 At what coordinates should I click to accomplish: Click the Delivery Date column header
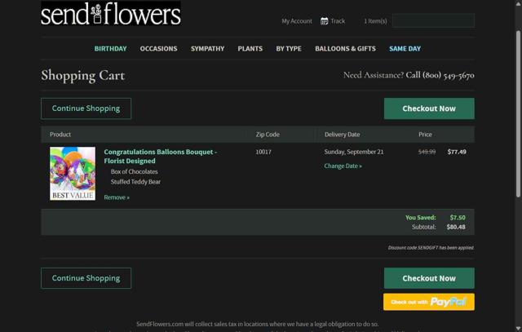pyautogui.click(x=343, y=135)
